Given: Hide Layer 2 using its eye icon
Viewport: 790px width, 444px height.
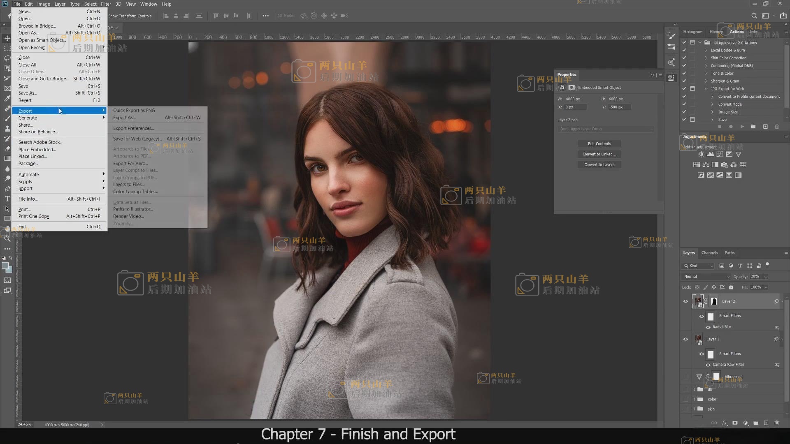Looking at the screenshot, I should 685,301.
